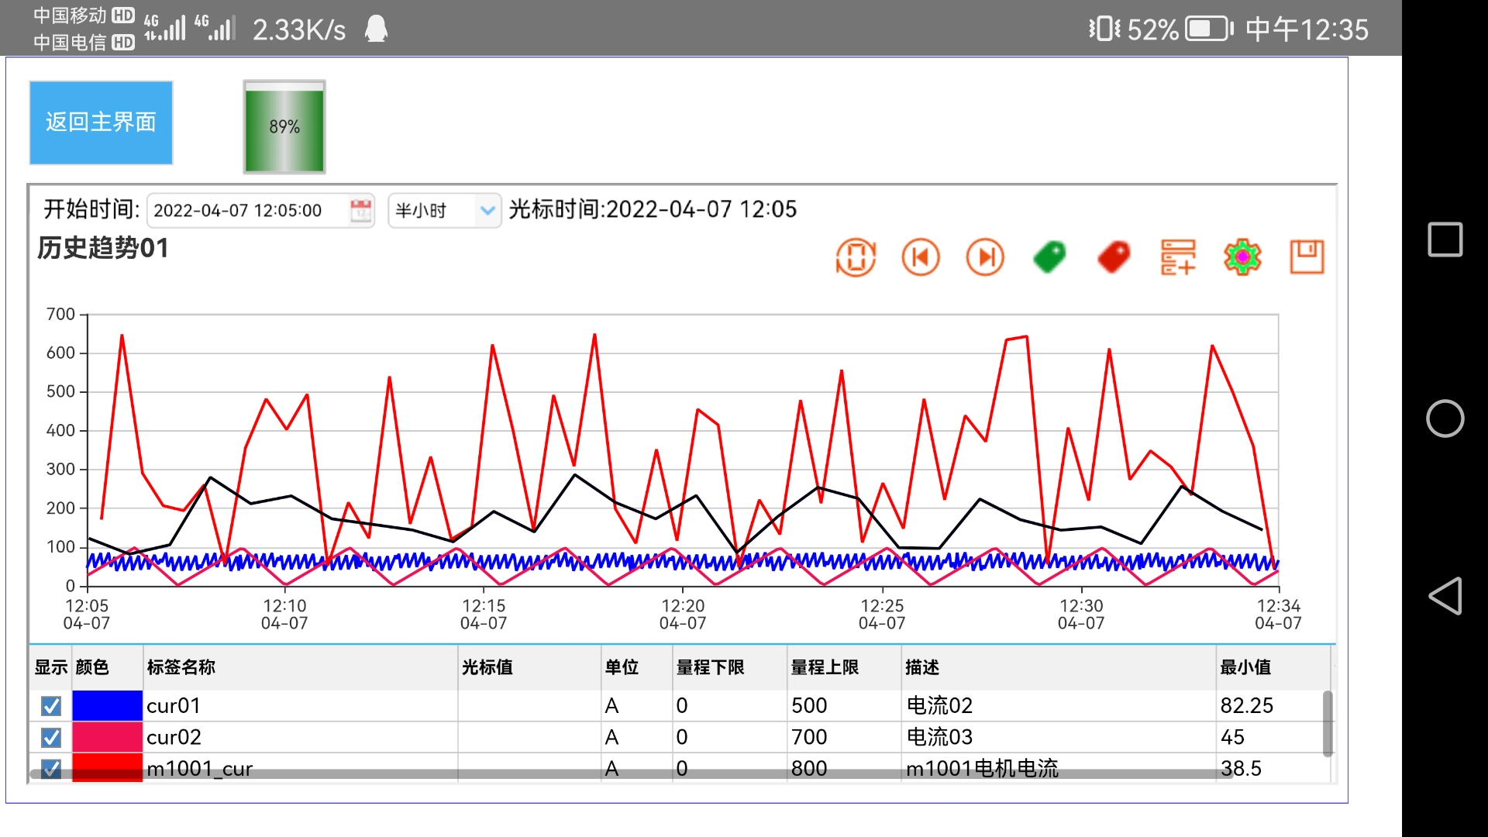The height and width of the screenshot is (837, 1488).
Task: Open trend settings gear icon
Action: 1242,257
